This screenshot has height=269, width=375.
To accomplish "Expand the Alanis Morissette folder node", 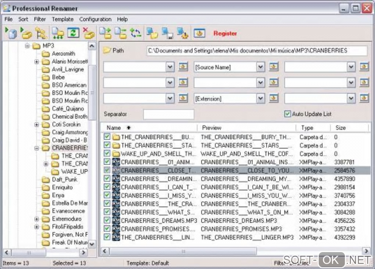I will 37,62.
